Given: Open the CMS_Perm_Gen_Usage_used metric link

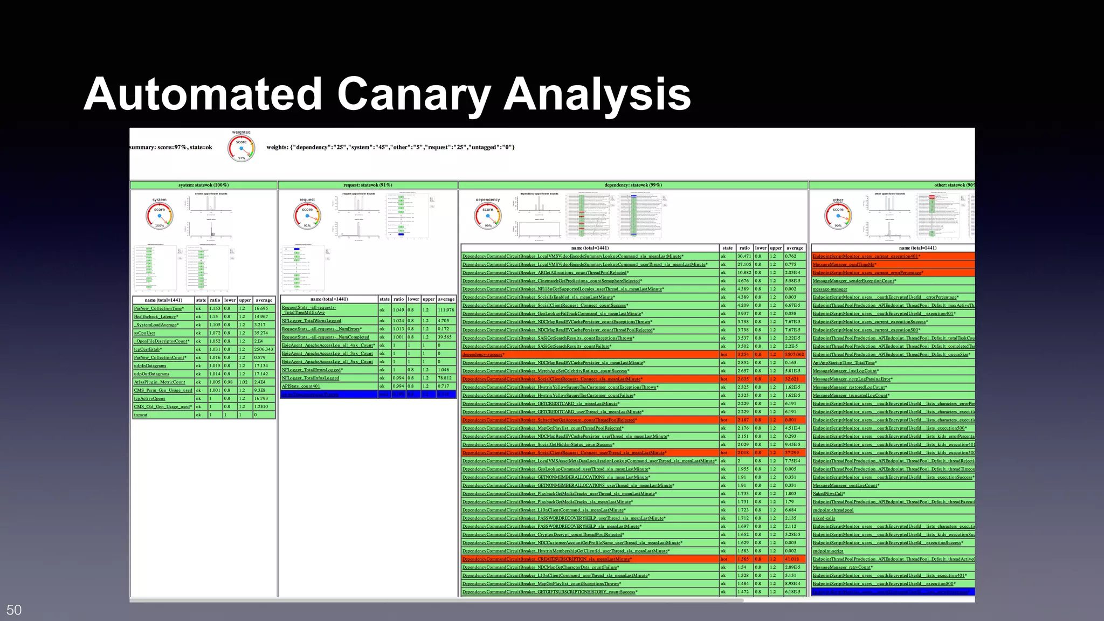Looking at the screenshot, I should tap(163, 390).
